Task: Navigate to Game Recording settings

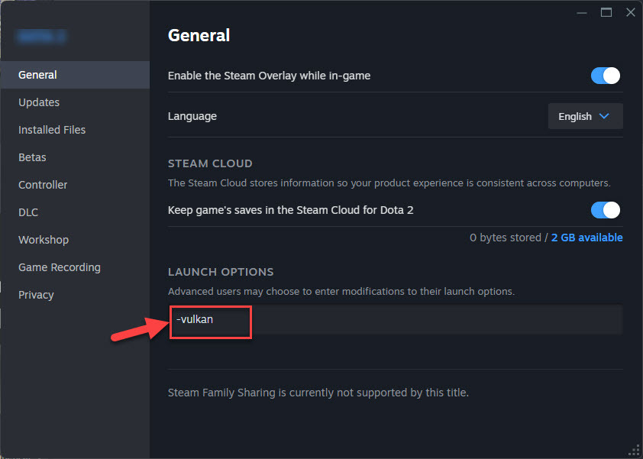Action: click(x=60, y=267)
